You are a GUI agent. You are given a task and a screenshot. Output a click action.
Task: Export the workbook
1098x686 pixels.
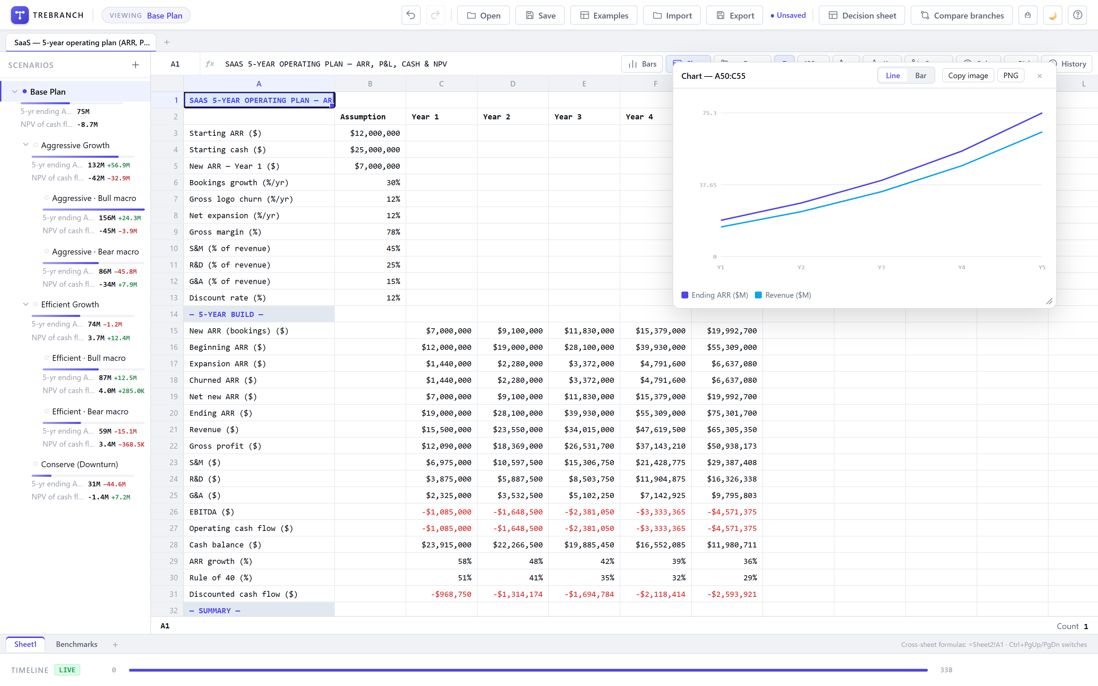pyautogui.click(x=735, y=15)
